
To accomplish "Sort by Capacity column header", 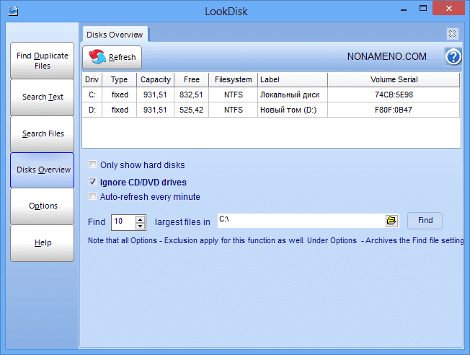I will pos(156,79).
